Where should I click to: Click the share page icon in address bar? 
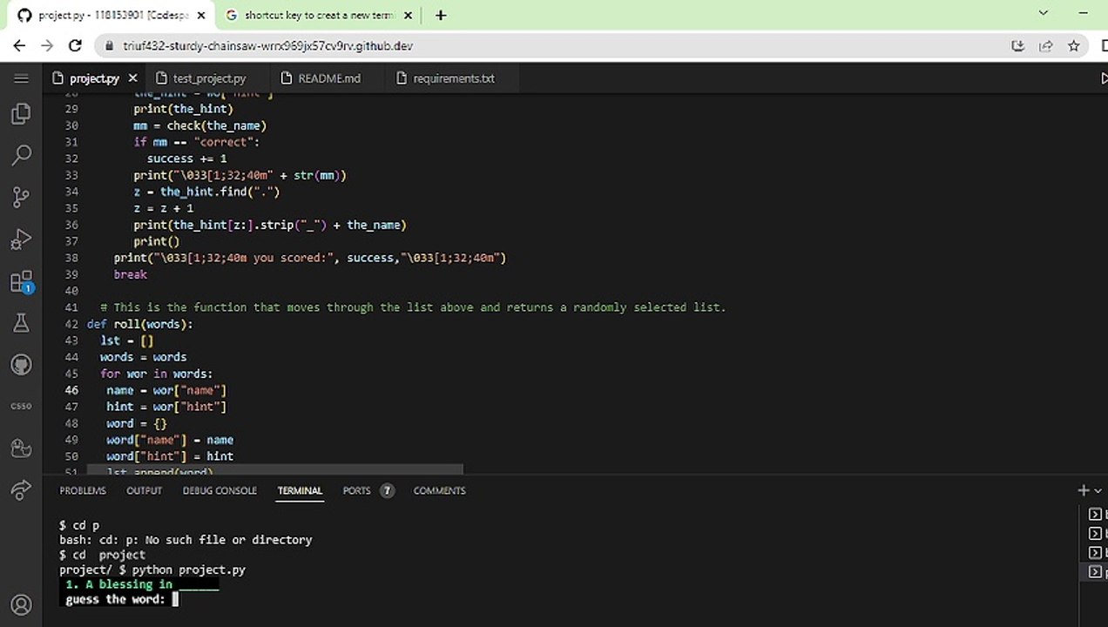[x=1045, y=46]
